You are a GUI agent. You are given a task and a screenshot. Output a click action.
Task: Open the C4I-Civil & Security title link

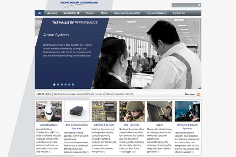(x=104, y=125)
